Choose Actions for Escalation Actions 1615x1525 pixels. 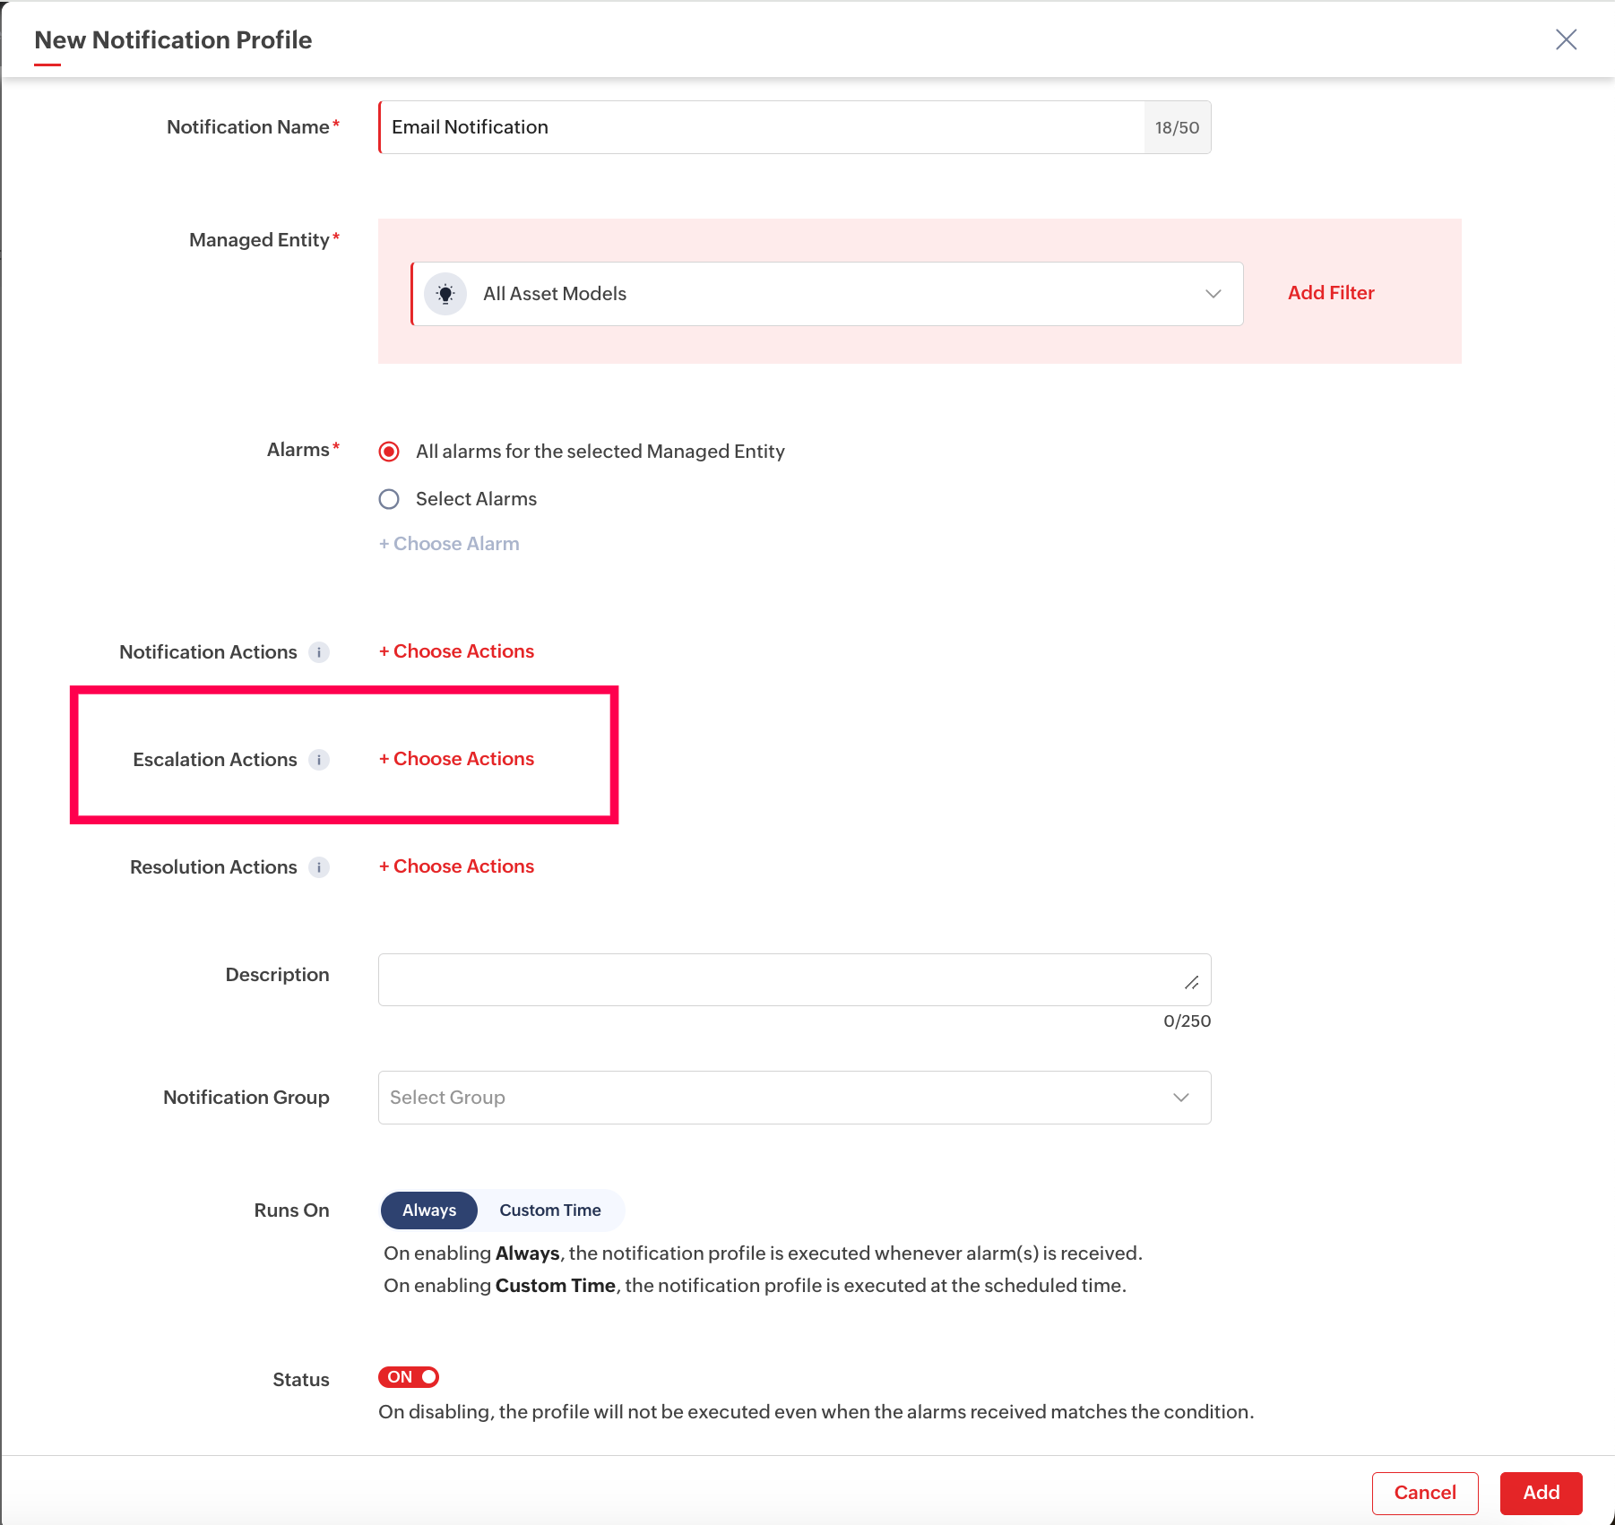pos(456,759)
